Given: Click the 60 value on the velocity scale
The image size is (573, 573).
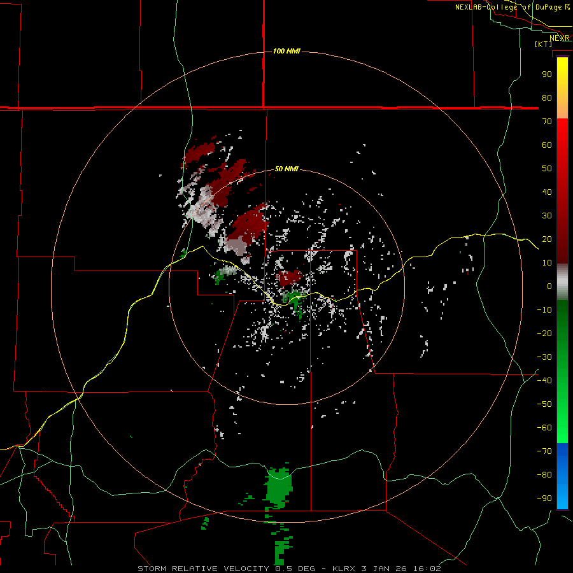Looking at the screenshot, I should coord(547,145).
